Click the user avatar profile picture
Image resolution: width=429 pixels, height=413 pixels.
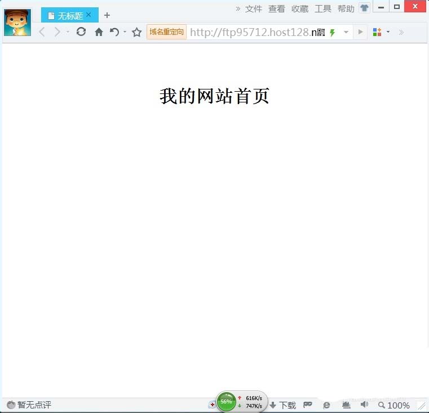point(17,23)
